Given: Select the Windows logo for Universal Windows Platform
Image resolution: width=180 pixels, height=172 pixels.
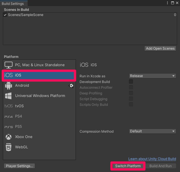Looking at the screenshot, I should pos(8,96).
